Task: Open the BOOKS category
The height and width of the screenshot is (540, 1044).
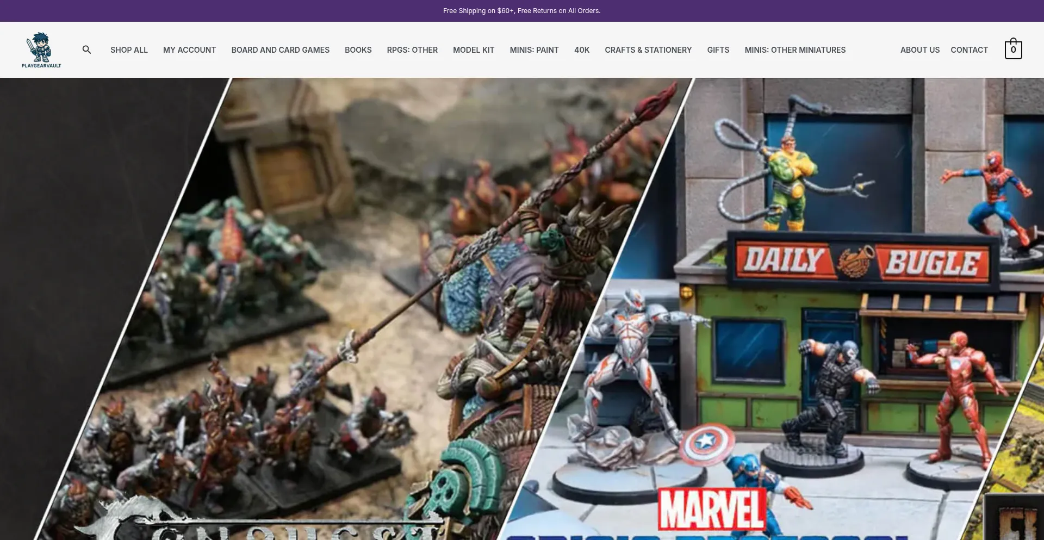Action: click(x=358, y=49)
